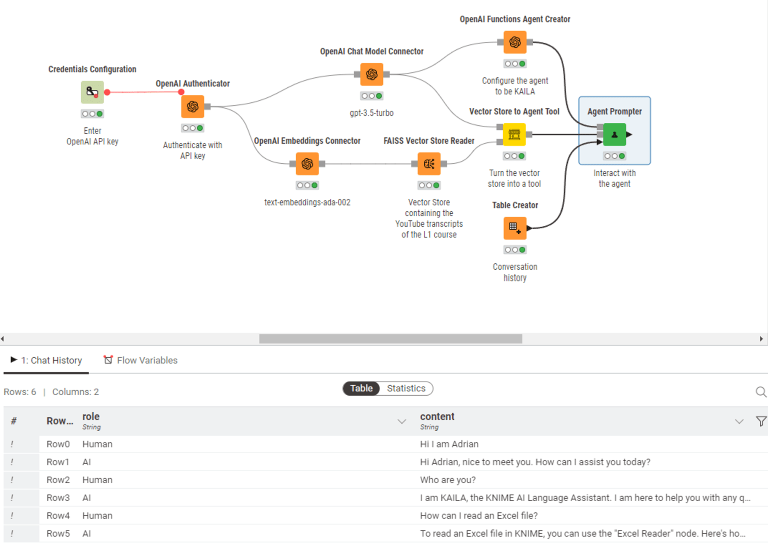Click the '#' index column header
This screenshot has height=551, width=768.
(13, 421)
